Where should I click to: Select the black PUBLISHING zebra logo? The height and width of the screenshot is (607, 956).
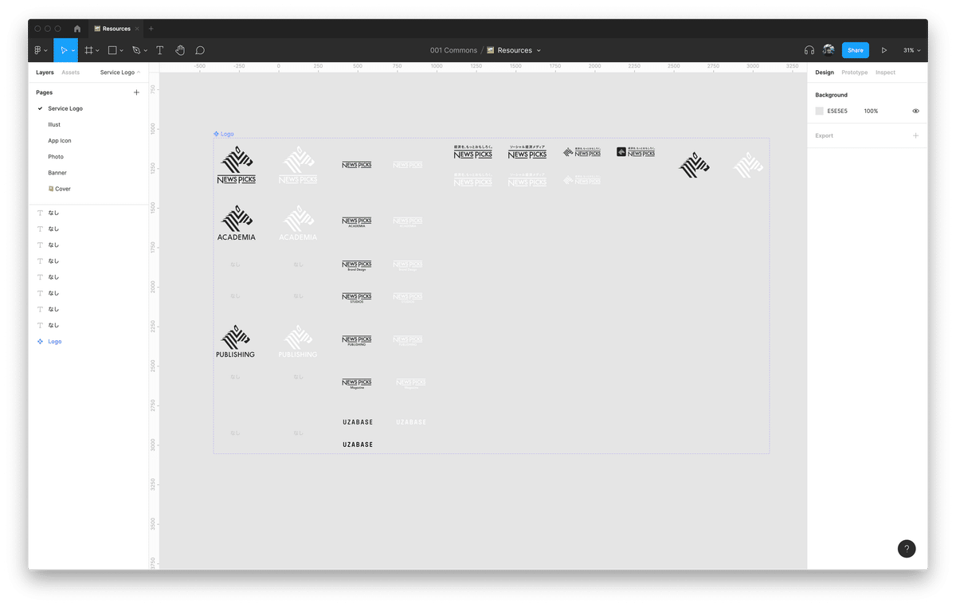[235, 342]
